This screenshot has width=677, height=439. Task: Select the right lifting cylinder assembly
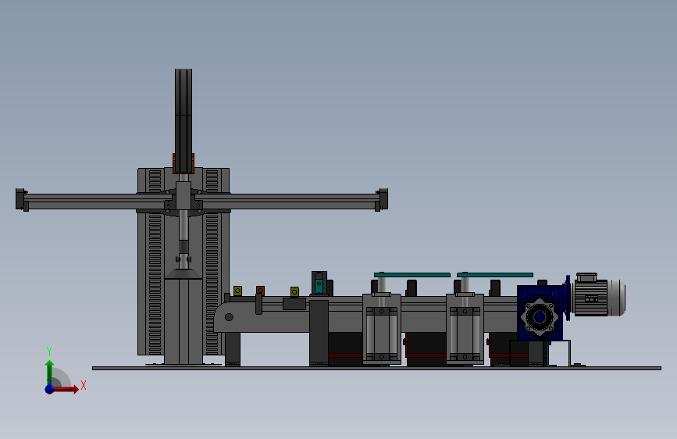tap(465, 328)
